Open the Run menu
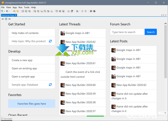Viewport: 168px width, 121px height. click(x=20, y=7)
